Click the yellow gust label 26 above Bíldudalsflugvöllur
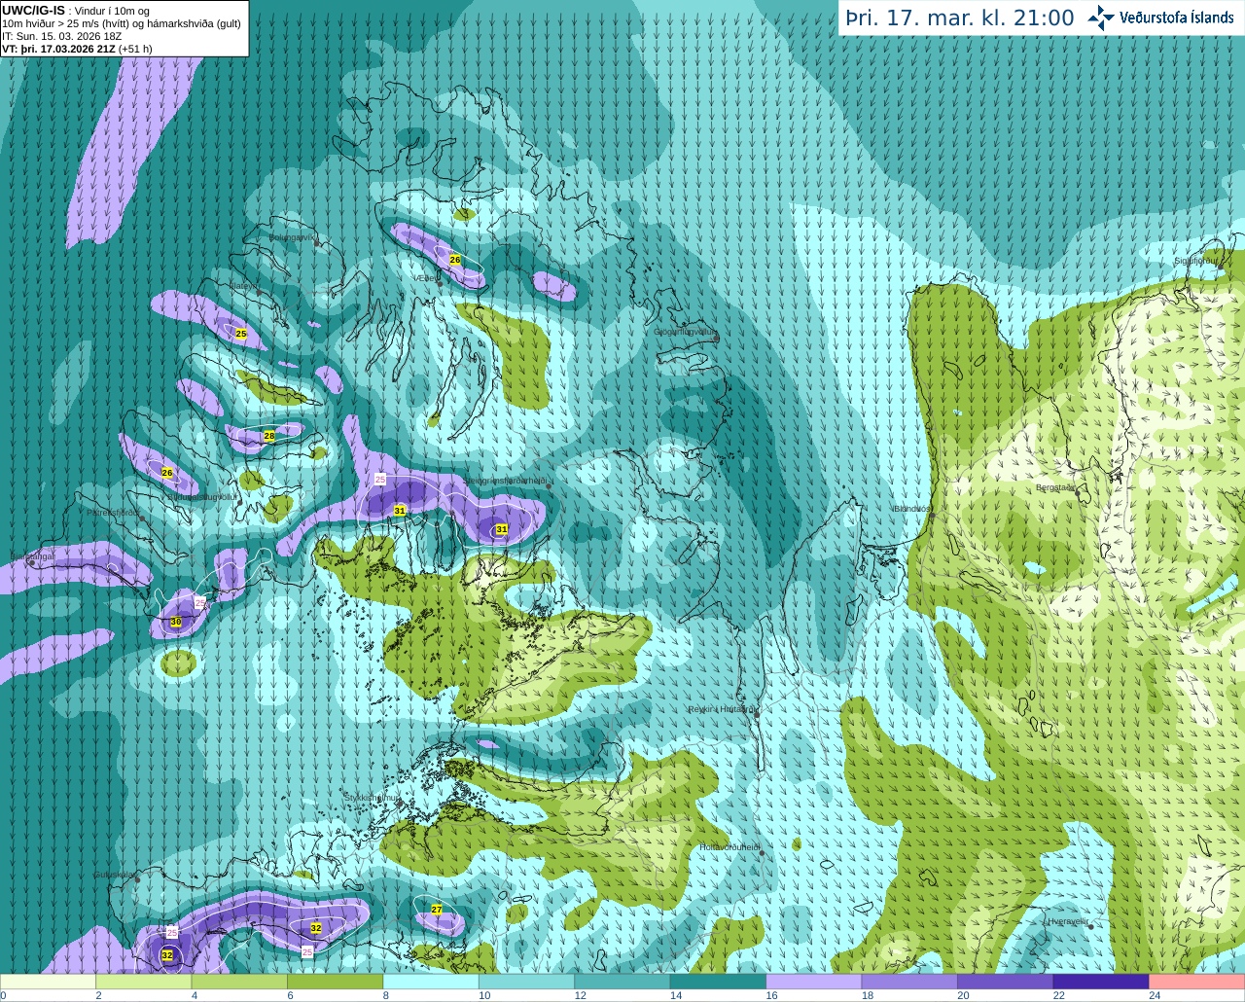This screenshot has height=1002, width=1245. pyautogui.click(x=167, y=473)
